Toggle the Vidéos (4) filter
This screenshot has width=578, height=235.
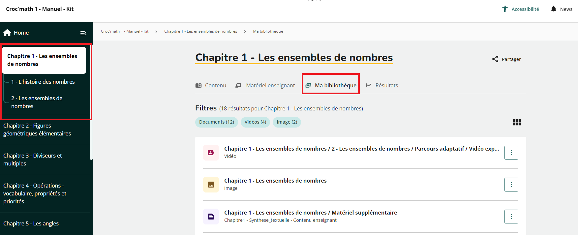(255, 122)
